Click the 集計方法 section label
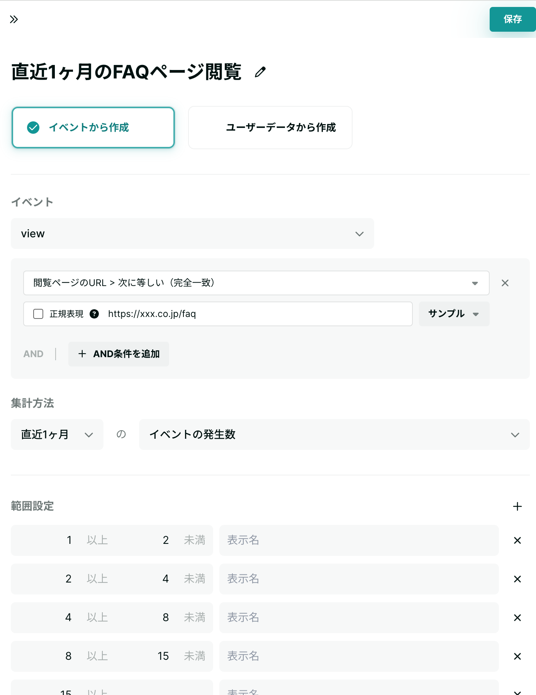 click(32, 403)
